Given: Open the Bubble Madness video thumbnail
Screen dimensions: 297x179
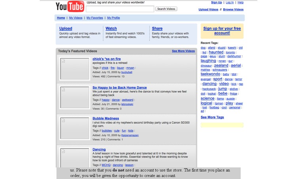Looking at the screenshot, I should coord(74,128).
